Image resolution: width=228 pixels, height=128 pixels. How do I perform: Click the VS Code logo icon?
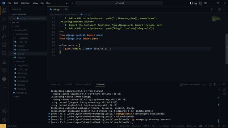point(3,3)
